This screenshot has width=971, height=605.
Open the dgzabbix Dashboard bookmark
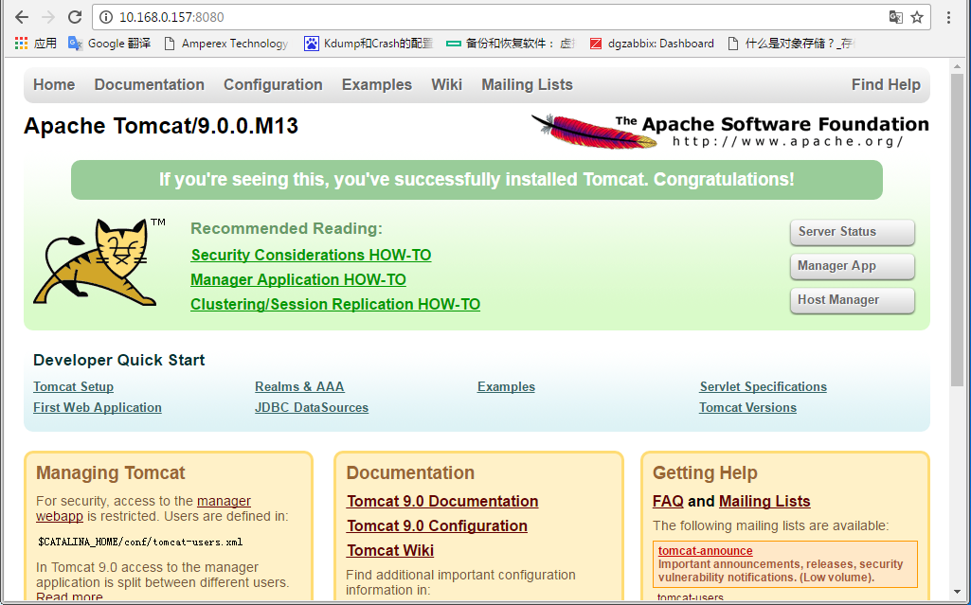click(652, 43)
